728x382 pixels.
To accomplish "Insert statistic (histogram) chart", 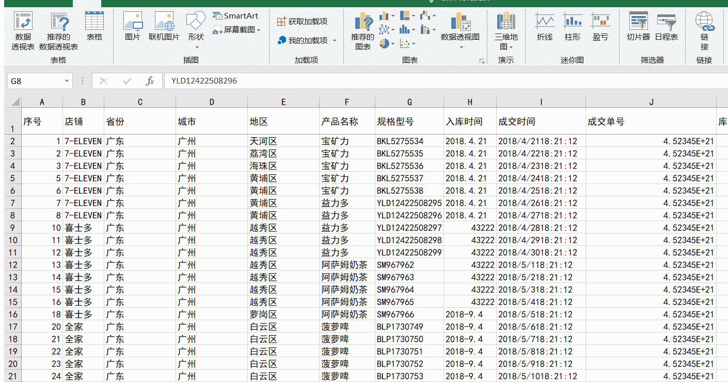I will (x=407, y=29).
